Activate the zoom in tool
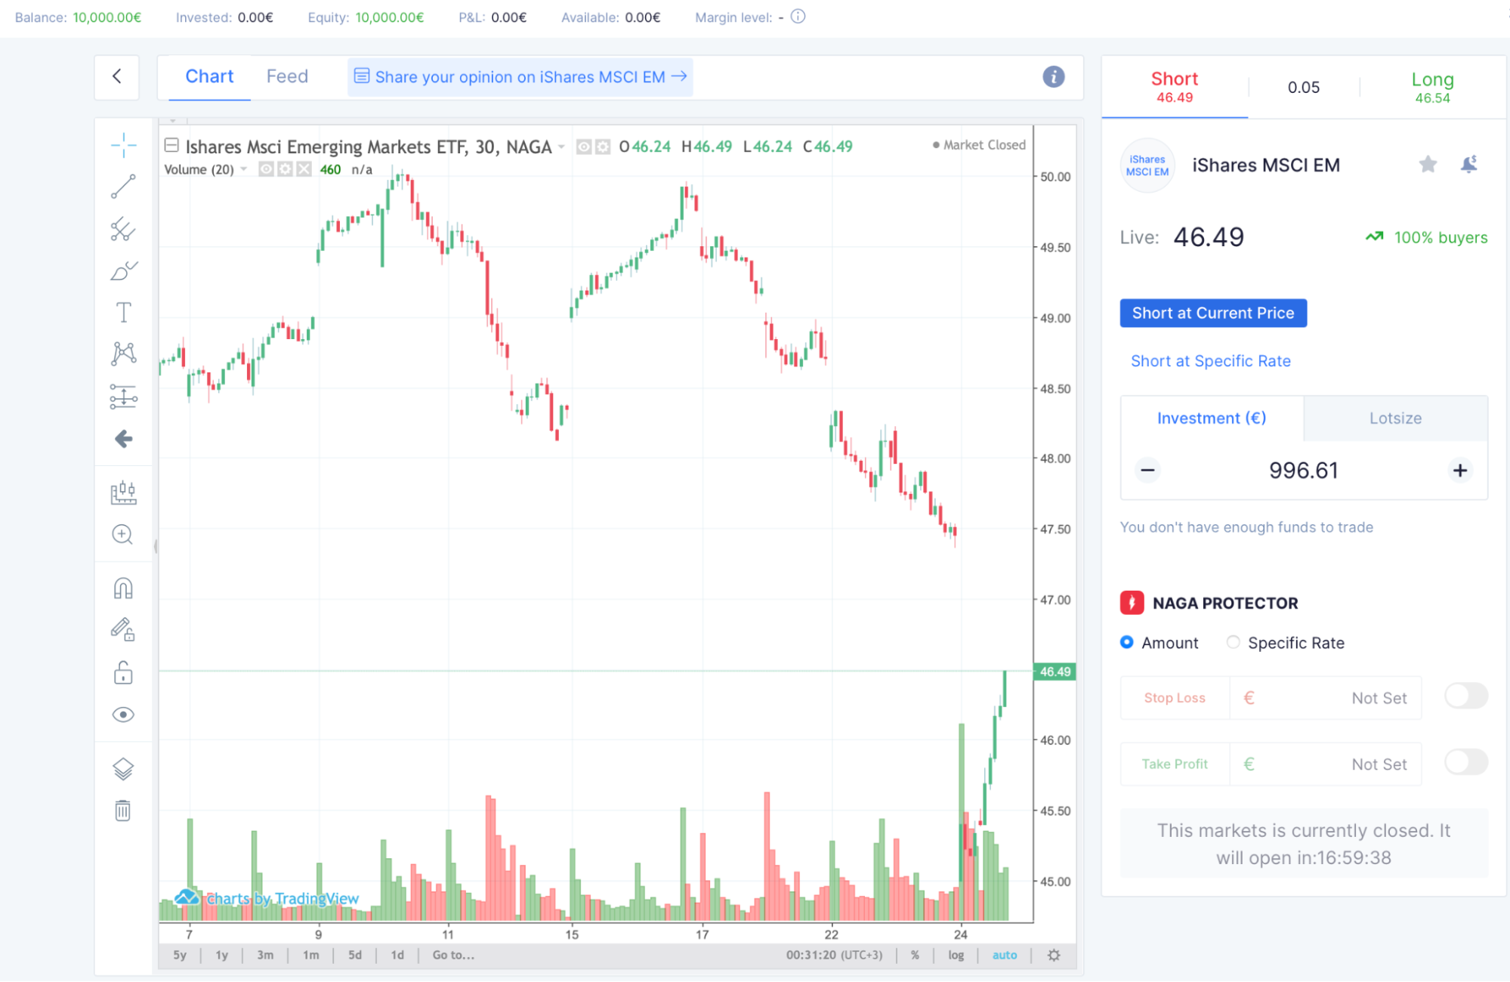Viewport: 1510px width, 982px height. 122,535
